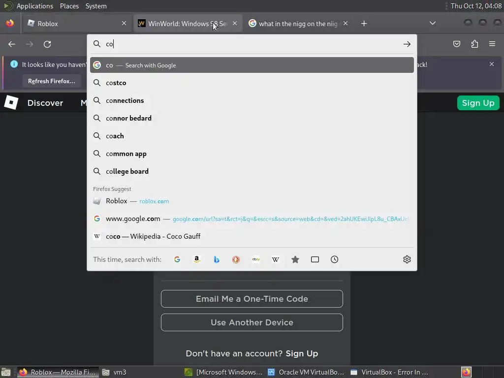Screen dimensions: 504x378
Task: Click the clock showing Thu Oct 12
Action: coord(476,6)
